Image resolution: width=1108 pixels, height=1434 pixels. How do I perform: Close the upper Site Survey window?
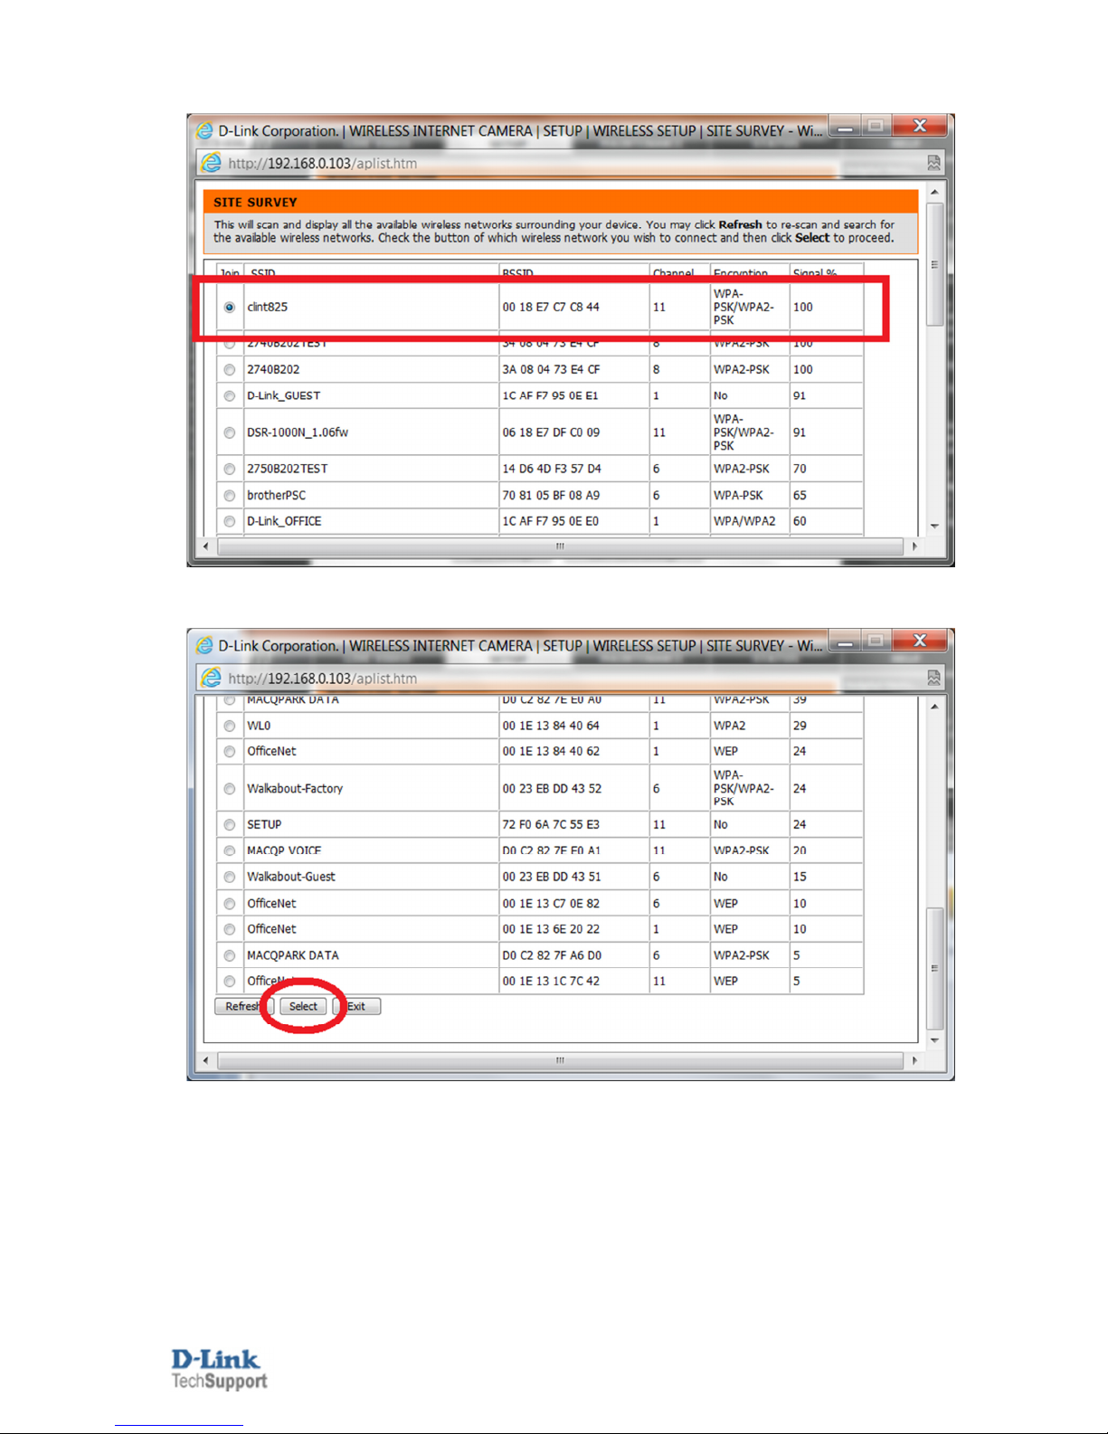[x=920, y=127]
